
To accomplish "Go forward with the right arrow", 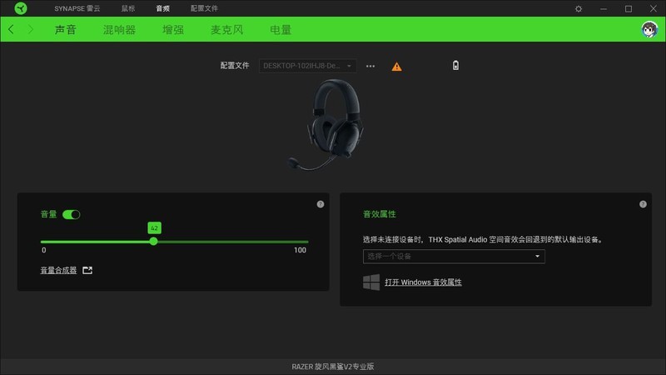I will [x=31, y=29].
